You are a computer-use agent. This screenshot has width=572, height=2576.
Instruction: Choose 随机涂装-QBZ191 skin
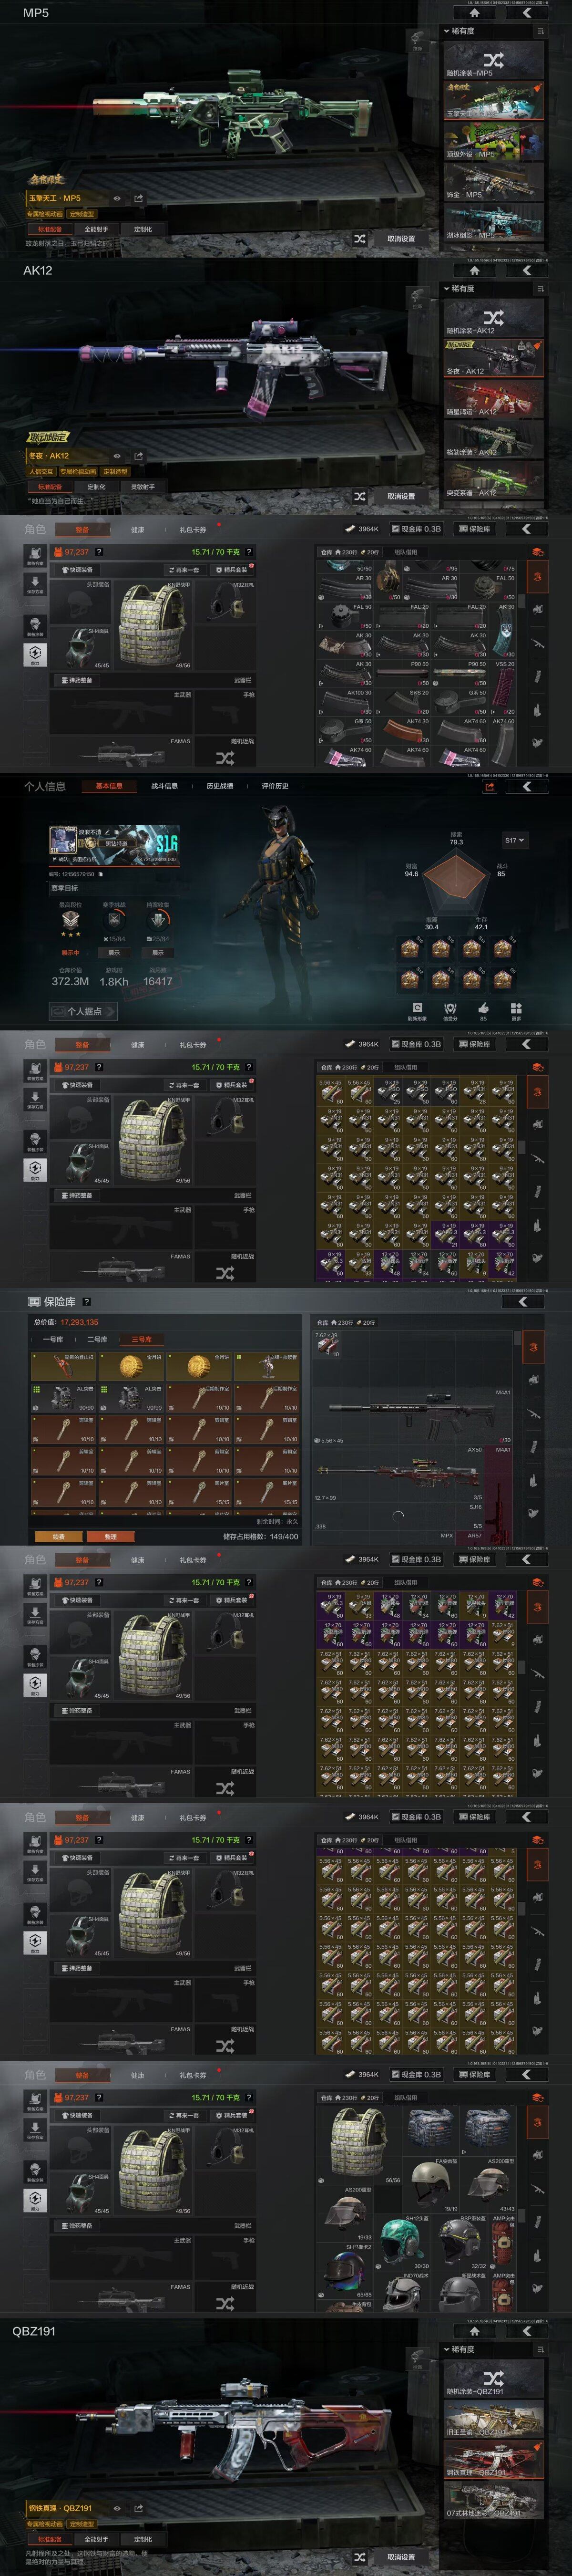point(493,2379)
